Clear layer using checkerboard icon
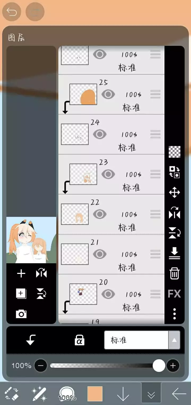This screenshot has width=191, height=405. 175,152
